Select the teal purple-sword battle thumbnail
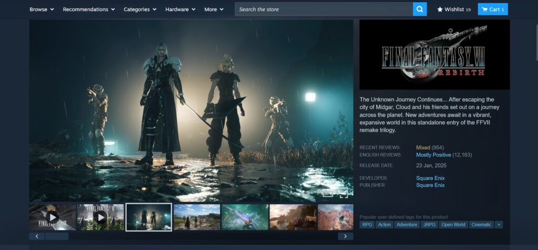The image size is (538, 250). [x=245, y=217]
